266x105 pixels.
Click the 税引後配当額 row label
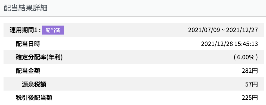[x=34, y=98]
